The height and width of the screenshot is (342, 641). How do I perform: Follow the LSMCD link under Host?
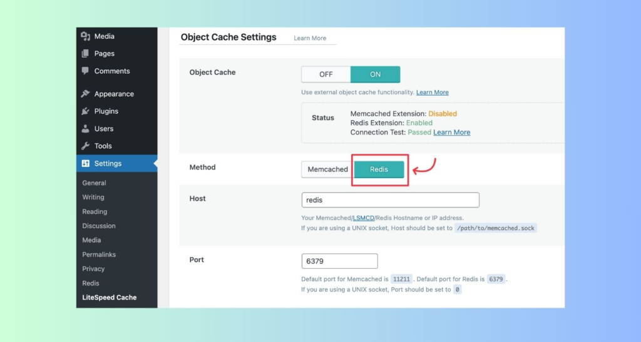coord(364,218)
